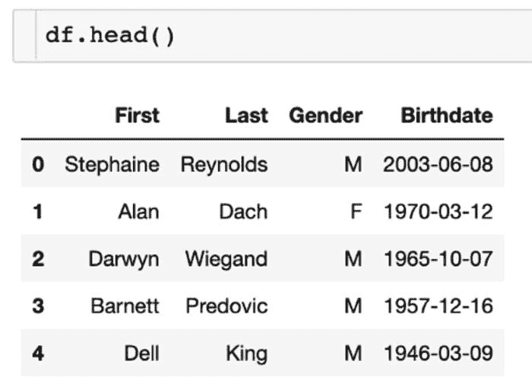The height and width of the screenshot is (390, 532).
Task: Click the birthdate 2003-06-08
Action: click(439, 164)
